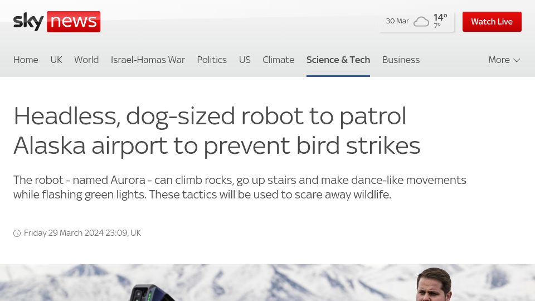Expand the More navigation menu
Image resolution: width=535 pixels, height=301 pixels.
504,60
